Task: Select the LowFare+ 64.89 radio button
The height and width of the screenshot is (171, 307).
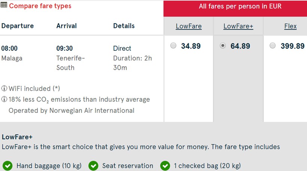Action: click(223, 46)
